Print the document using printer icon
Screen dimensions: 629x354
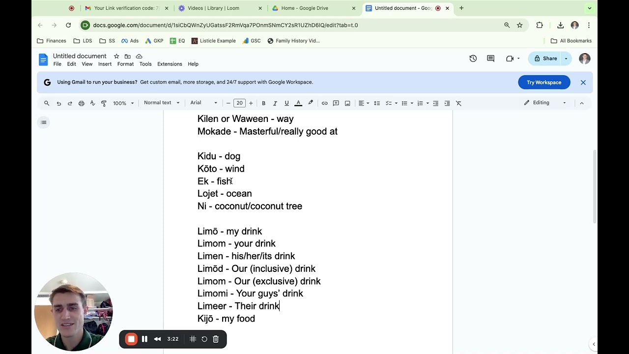point(81,103)
